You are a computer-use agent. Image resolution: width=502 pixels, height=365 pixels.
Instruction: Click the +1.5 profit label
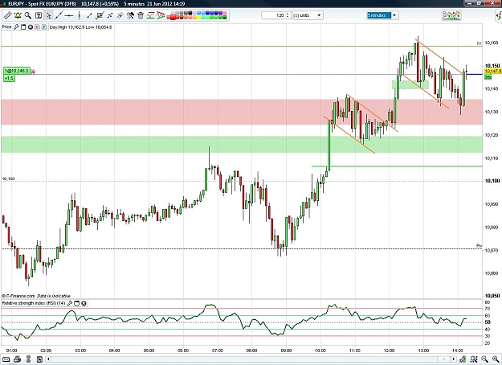[x=9, y=78]
